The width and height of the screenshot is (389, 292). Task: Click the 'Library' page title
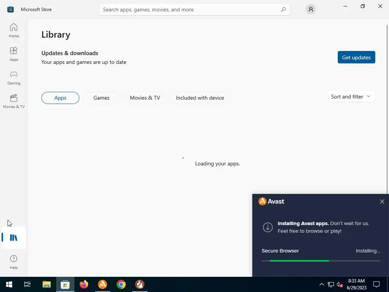[x=56, y=35]
